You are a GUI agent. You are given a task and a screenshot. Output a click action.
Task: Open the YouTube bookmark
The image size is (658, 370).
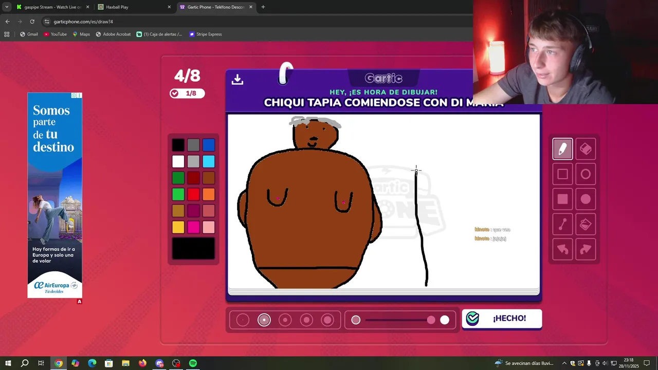(55, 34)
